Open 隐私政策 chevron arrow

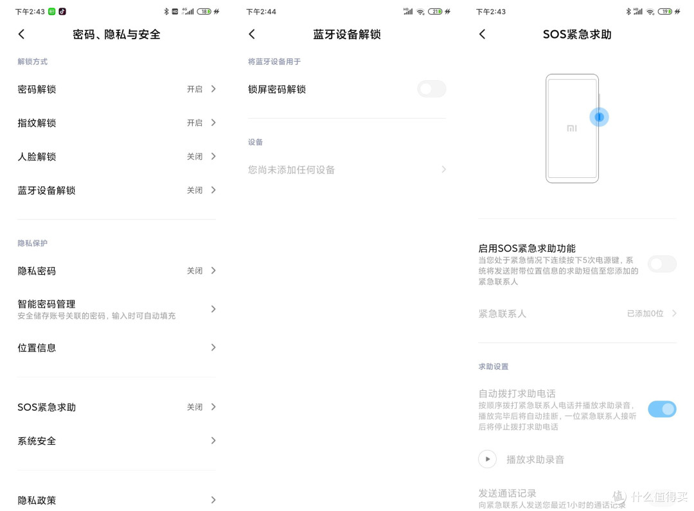click(x=213, y=500)
